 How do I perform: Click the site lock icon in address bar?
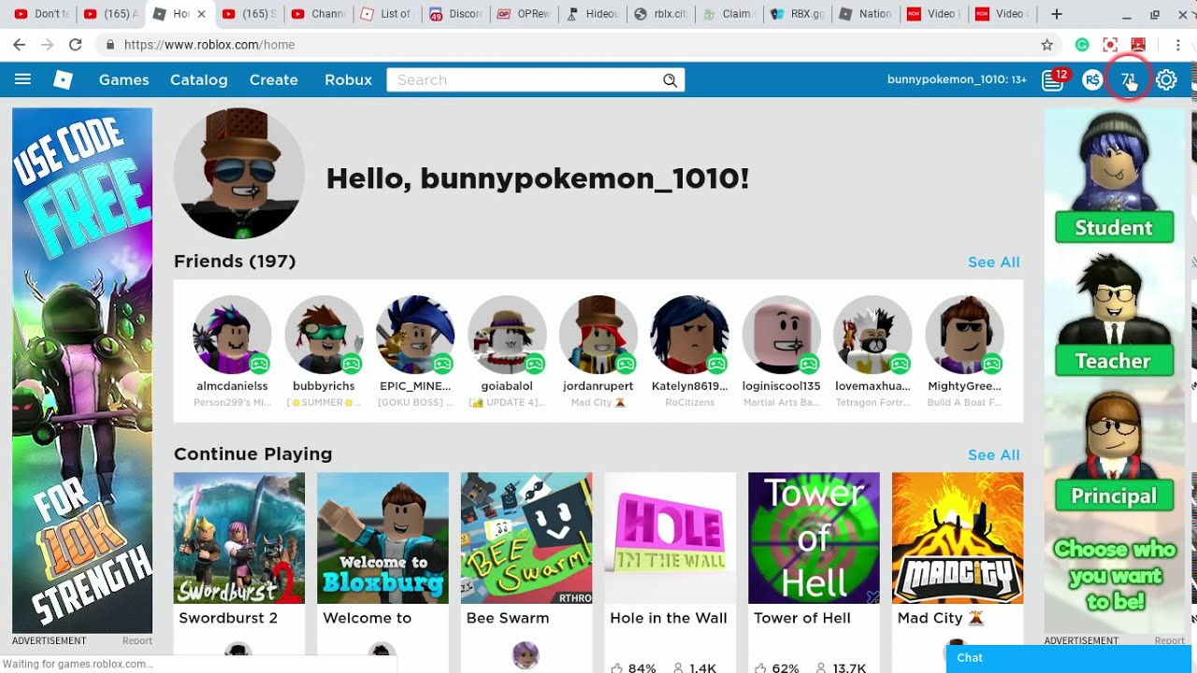pyautogui.click(x=111, y=44)
